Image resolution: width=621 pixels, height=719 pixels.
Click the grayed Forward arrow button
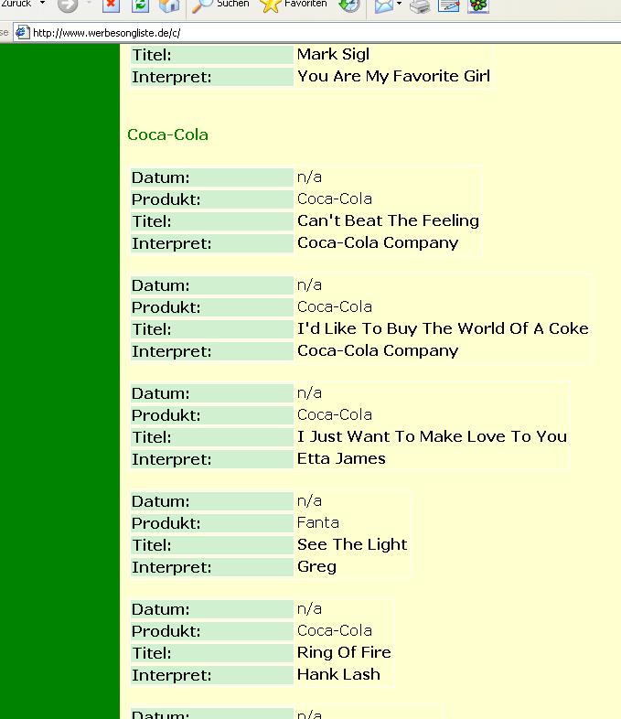pos(68,5)
